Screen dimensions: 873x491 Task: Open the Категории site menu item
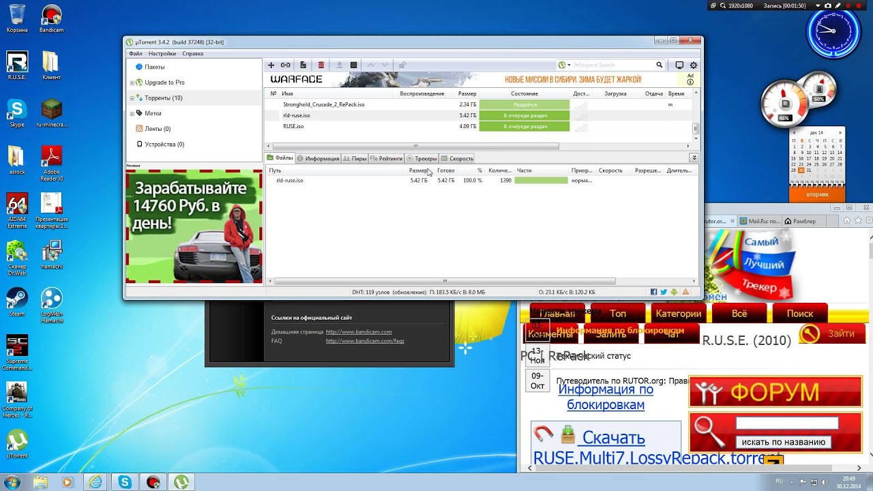pos(679,314)
